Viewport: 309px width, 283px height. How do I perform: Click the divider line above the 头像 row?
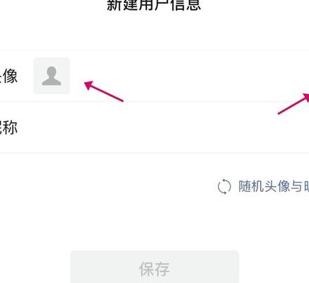point(154,50)
